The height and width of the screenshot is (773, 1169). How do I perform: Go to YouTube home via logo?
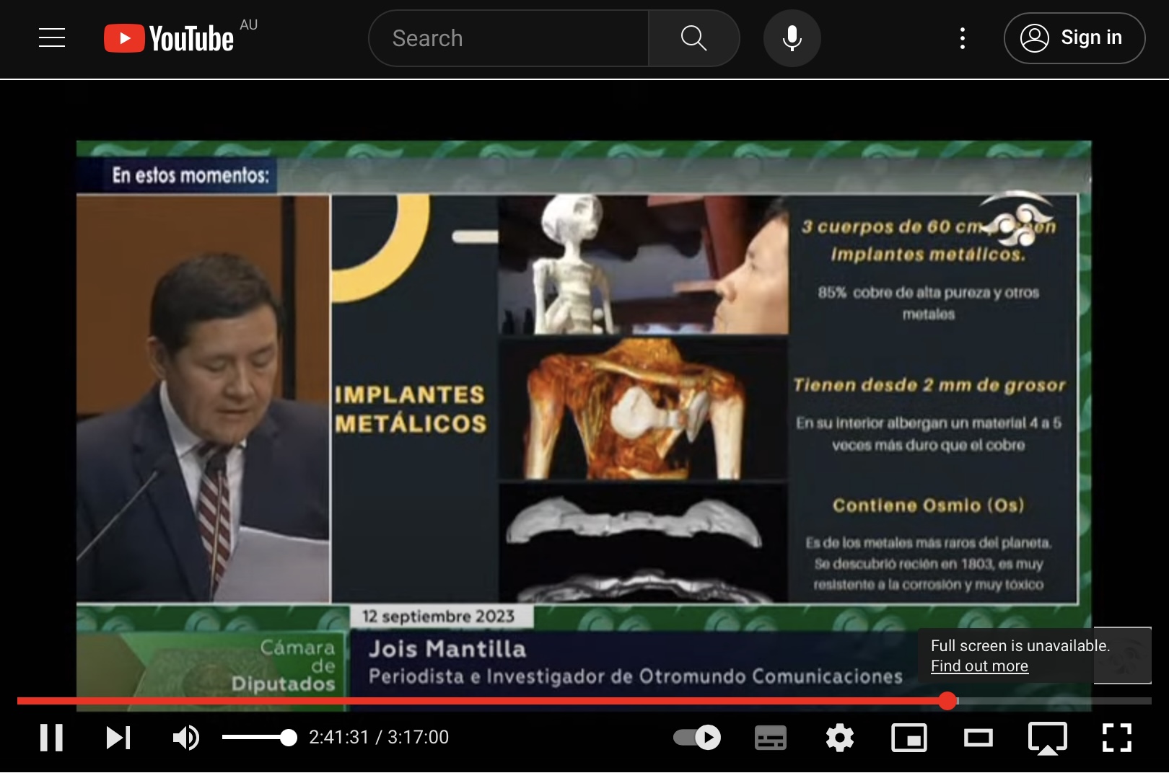point(169,38)
